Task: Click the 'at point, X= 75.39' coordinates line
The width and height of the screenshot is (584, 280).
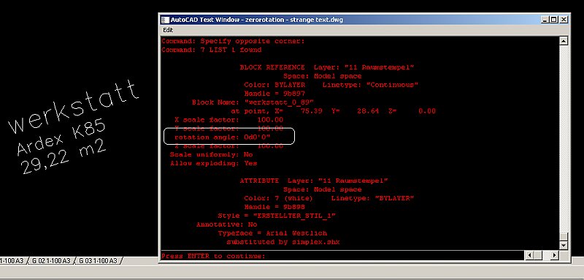Action: click(334, 111)
